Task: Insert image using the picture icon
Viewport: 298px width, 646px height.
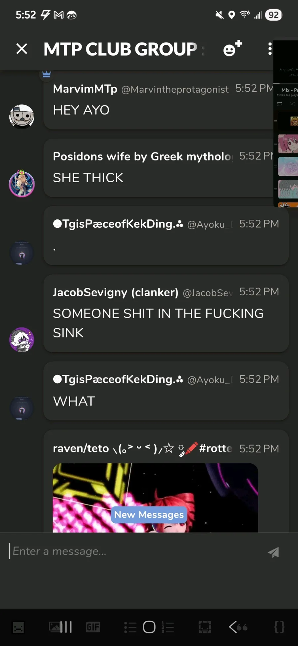Action: coord(55,627)
